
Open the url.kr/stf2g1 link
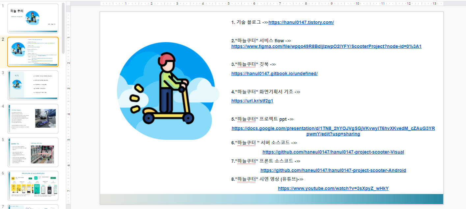coord(252,101)
